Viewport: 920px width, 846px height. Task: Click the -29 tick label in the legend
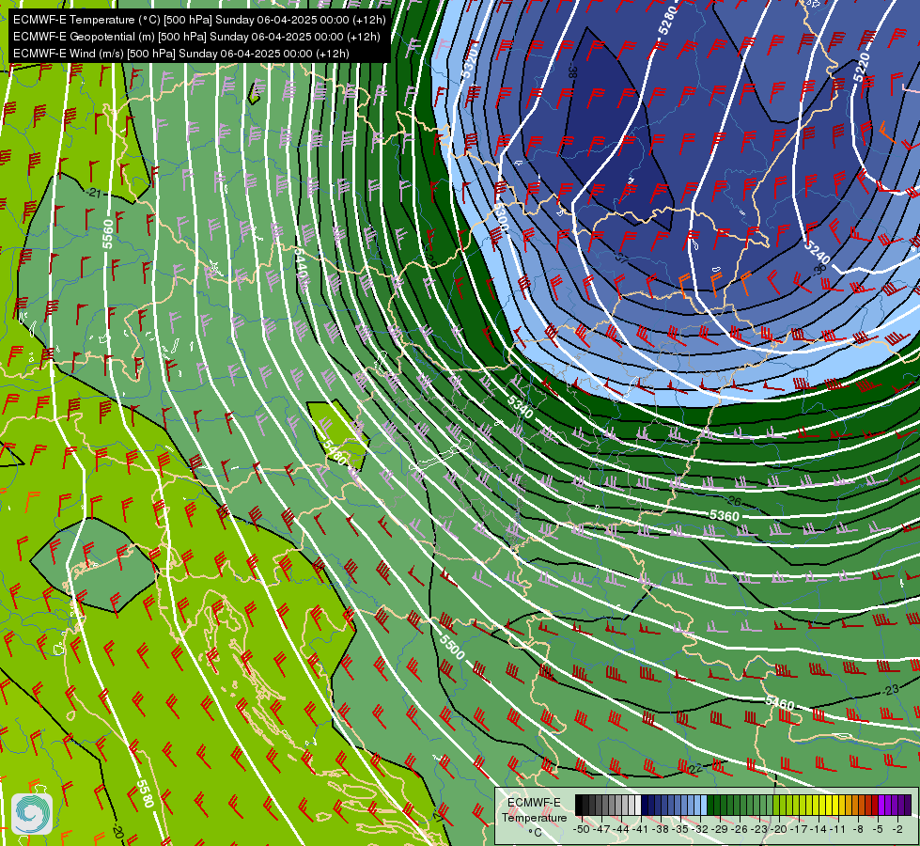pos(719,829)
